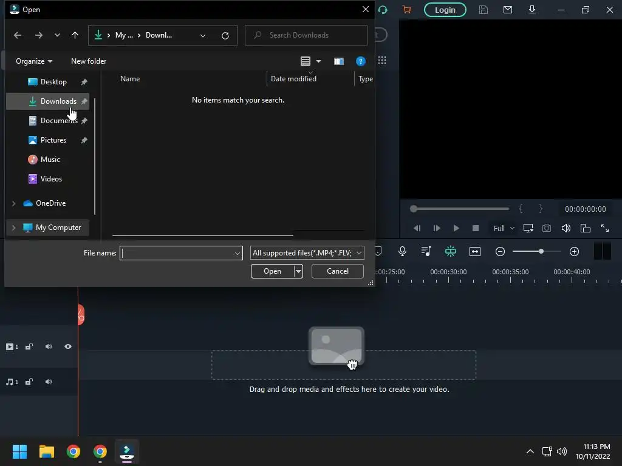Open the Organize menu
The image size is (622, 466).
click(34, 61)
